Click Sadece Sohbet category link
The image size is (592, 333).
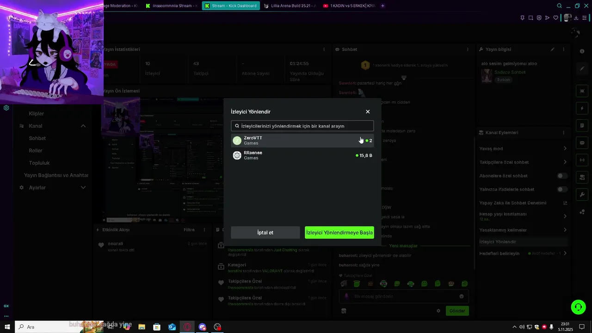pyautogui.click(x=510, y=72)
